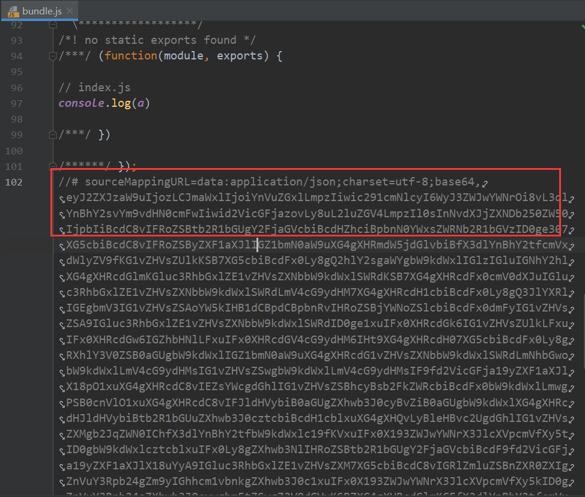Collapse the module wrapper region at line 92
Screen dimensions: 585x497
(52, 25)
